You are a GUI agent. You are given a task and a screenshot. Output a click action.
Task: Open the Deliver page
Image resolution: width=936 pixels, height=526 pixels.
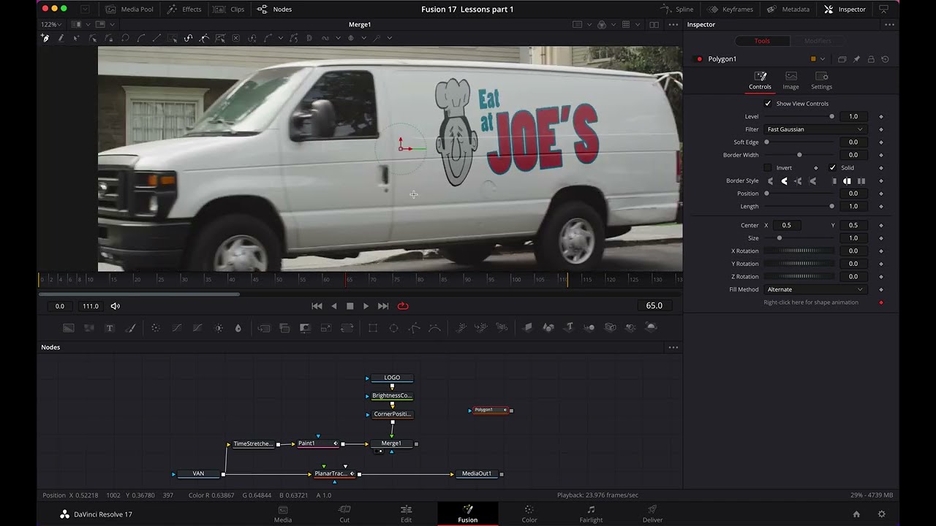pos(652,514)
